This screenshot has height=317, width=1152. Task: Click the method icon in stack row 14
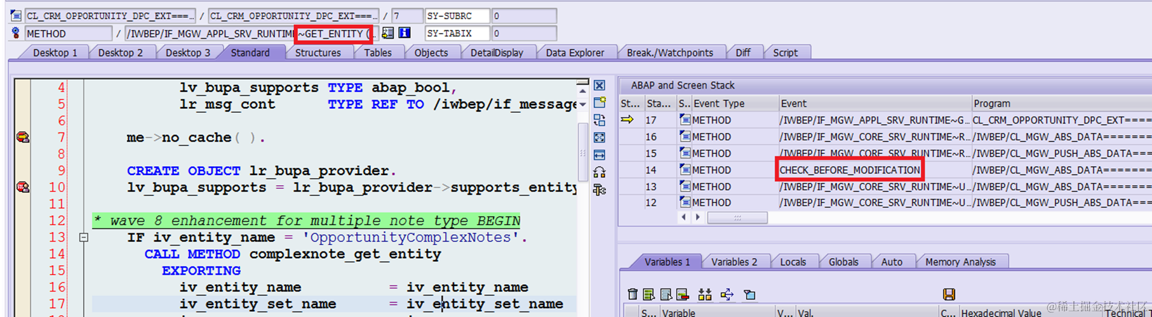(685, 170)
